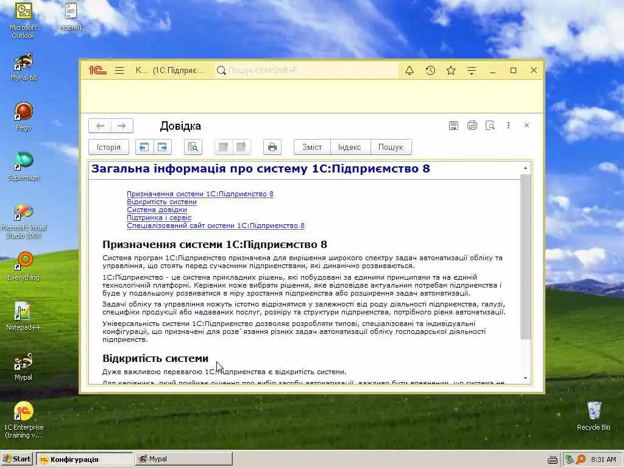Open favorites star icon
The image size is (624, 468).
pos(451,71)
